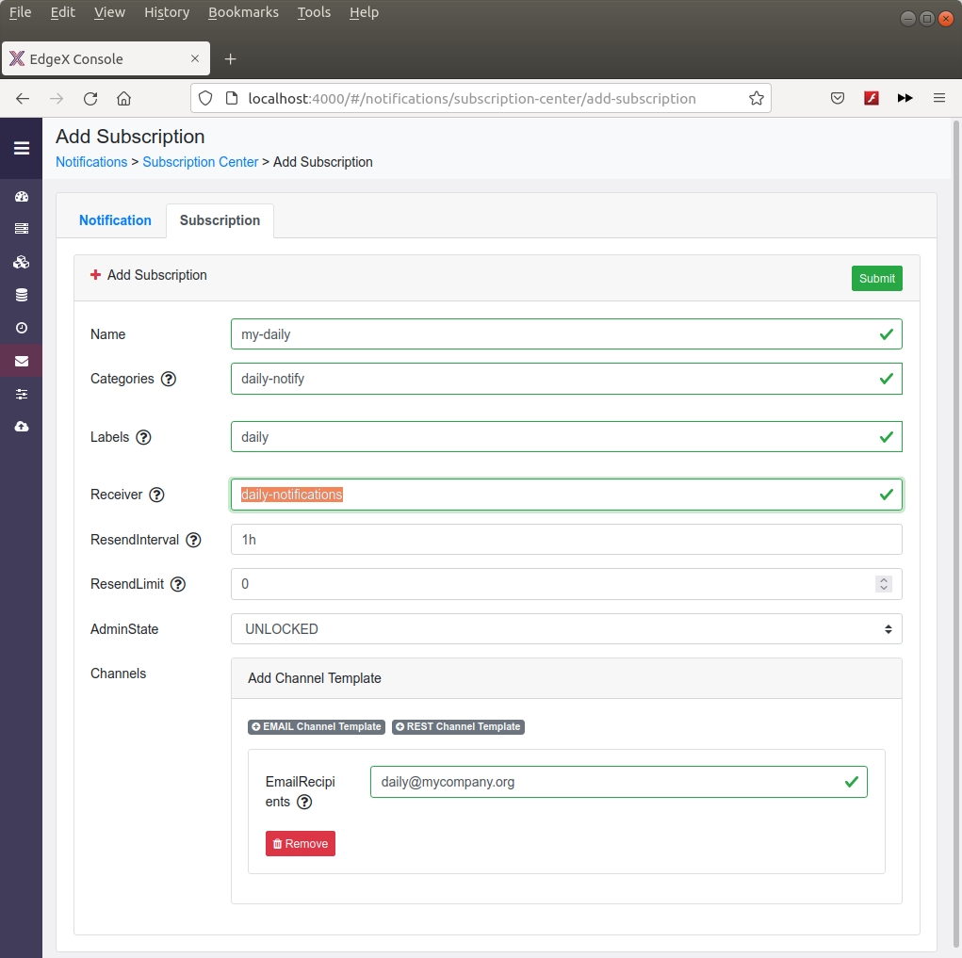Viewport: 962px width, 958px height.
Task: Click the help icon beside Categories
Action: tap(169, 379)
